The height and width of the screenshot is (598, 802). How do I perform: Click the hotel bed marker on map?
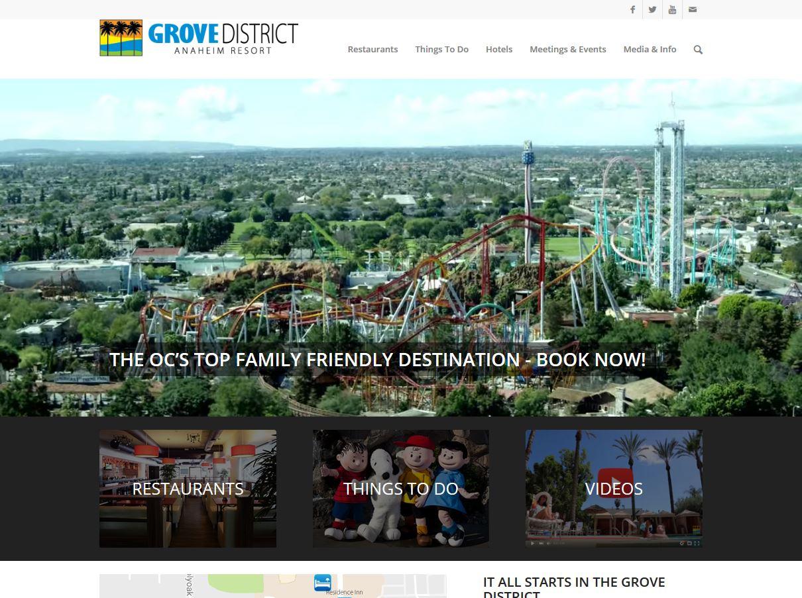[x=322, y=582]
